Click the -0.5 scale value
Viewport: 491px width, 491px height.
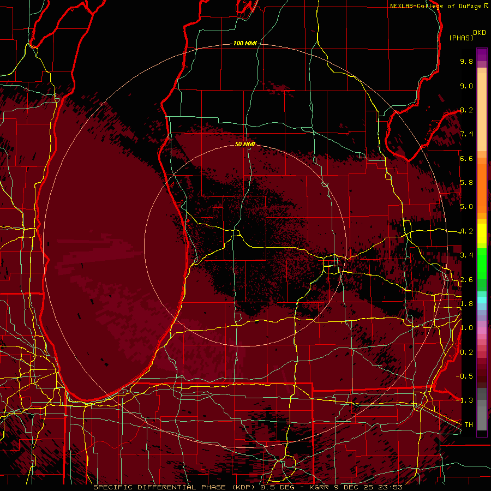(464, 376)
